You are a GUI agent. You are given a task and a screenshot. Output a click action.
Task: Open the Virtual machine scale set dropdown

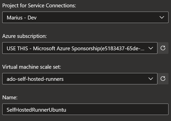coord(80,79)
